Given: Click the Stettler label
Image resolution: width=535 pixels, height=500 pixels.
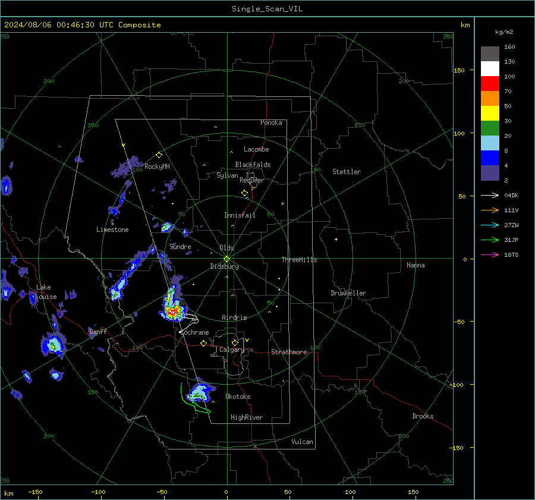Looking at the screenshot, I should click(347, 172).
